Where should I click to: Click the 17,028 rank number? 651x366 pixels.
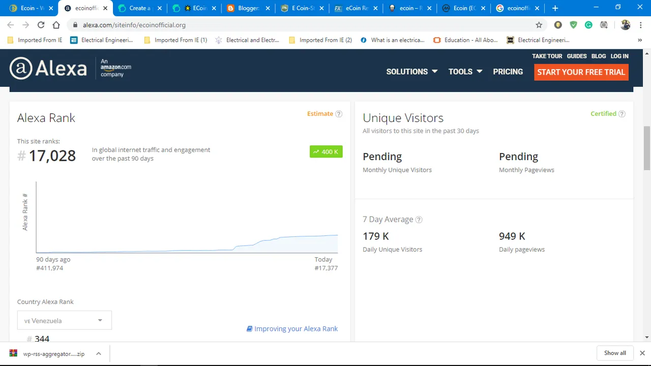pos(52,156)
